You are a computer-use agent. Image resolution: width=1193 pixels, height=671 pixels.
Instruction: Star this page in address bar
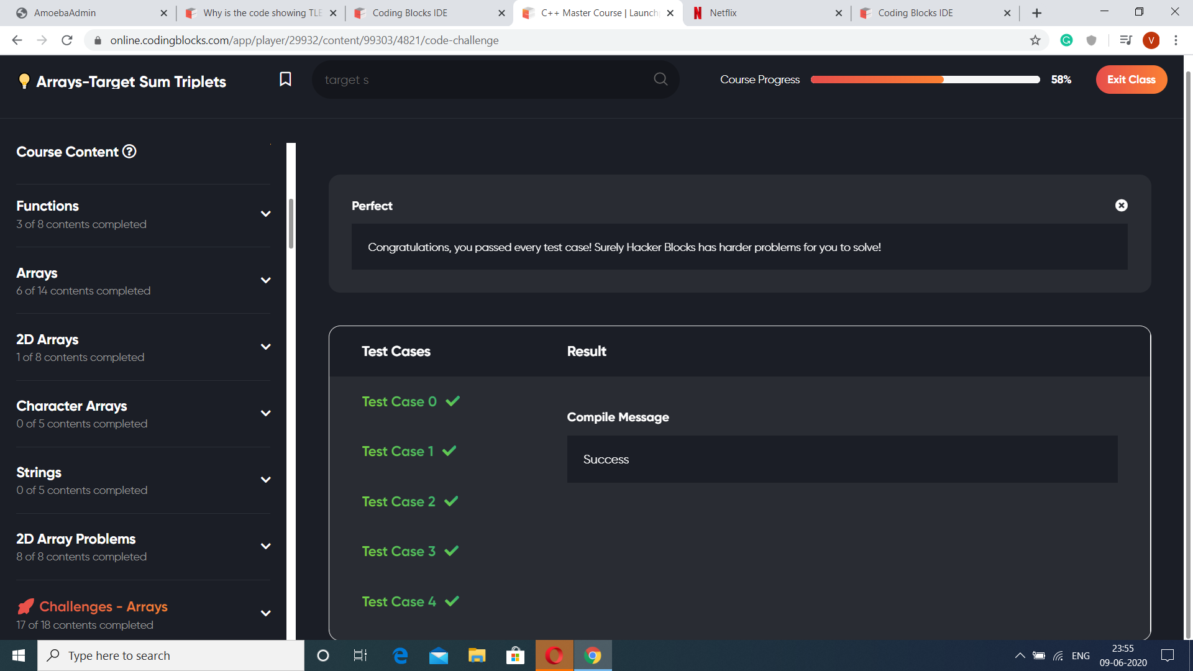point(1035,40)
